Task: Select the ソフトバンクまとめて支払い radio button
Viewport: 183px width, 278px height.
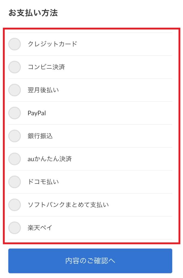Action: (15, 205)
